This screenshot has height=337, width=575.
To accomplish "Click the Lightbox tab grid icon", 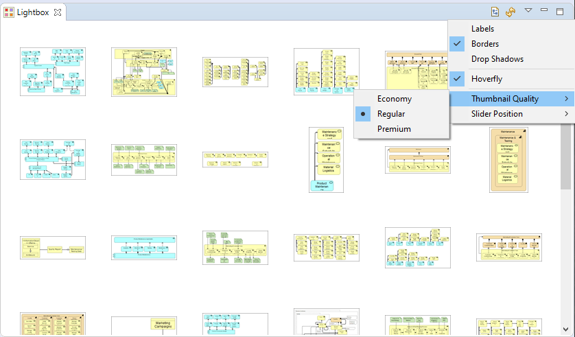I will point(9,12).
